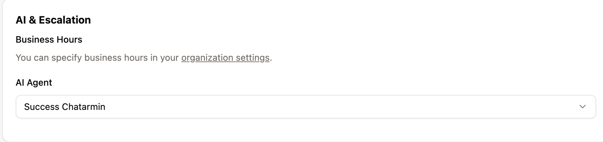Click the Business Hours subheading text
Image resolution: width=603 pixels, height=142 pixels.
(49, 40)
